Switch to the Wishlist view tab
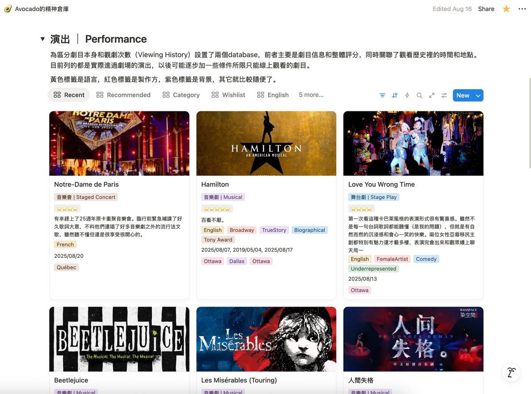531x394 pixels. click(228, 95)
